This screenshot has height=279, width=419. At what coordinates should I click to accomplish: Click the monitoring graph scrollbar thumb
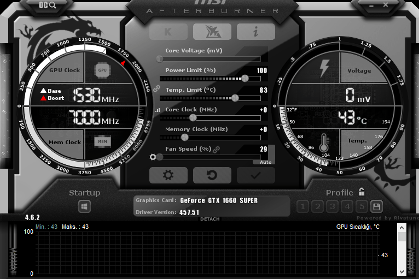click(401, 236)
